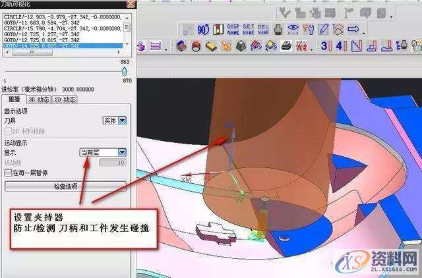The image size is (422, 278).
Task: Click the DISP NAME toolbar icon
Action: (x=233, y=29)
